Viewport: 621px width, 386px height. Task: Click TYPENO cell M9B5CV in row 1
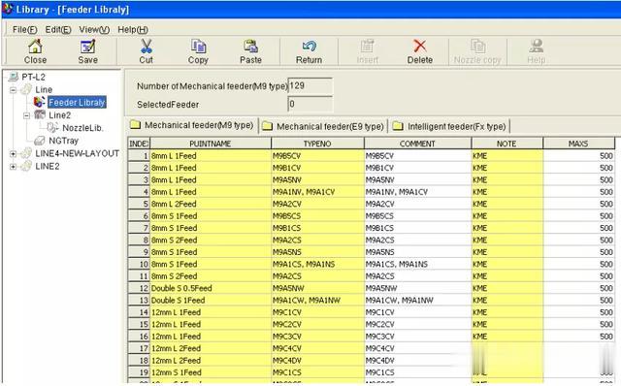317,155
